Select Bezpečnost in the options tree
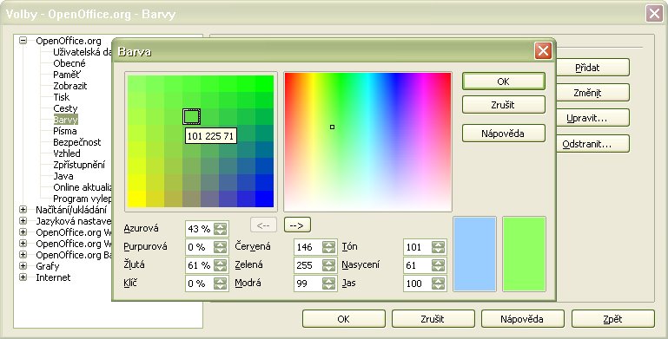The image size is (668, 339). [x=77, y=142]
